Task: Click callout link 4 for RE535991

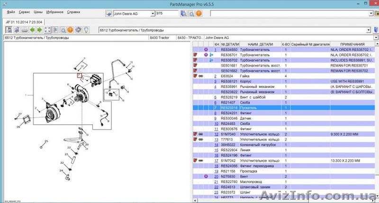Action: [x=216, y=87]
